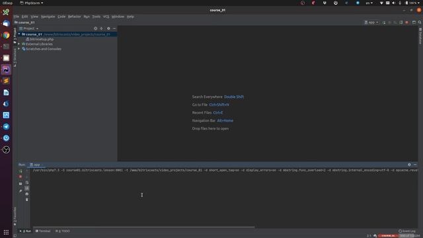Select the app tab in Run panel
Screen dimensions: 423x238
click(x=36, y=165)
